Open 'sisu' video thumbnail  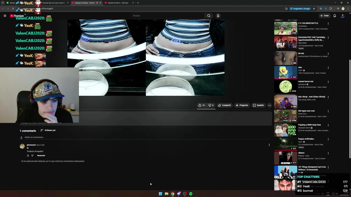tap(285, 72)
